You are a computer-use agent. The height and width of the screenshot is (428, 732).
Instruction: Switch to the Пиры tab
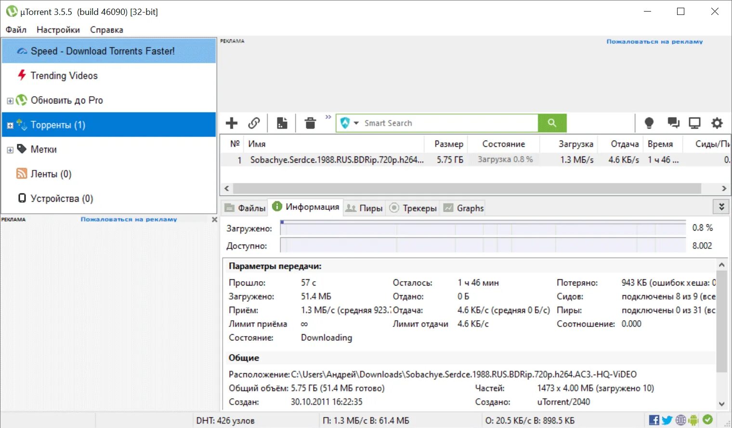364,208
